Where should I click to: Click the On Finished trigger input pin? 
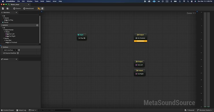[x=136, y=38]
